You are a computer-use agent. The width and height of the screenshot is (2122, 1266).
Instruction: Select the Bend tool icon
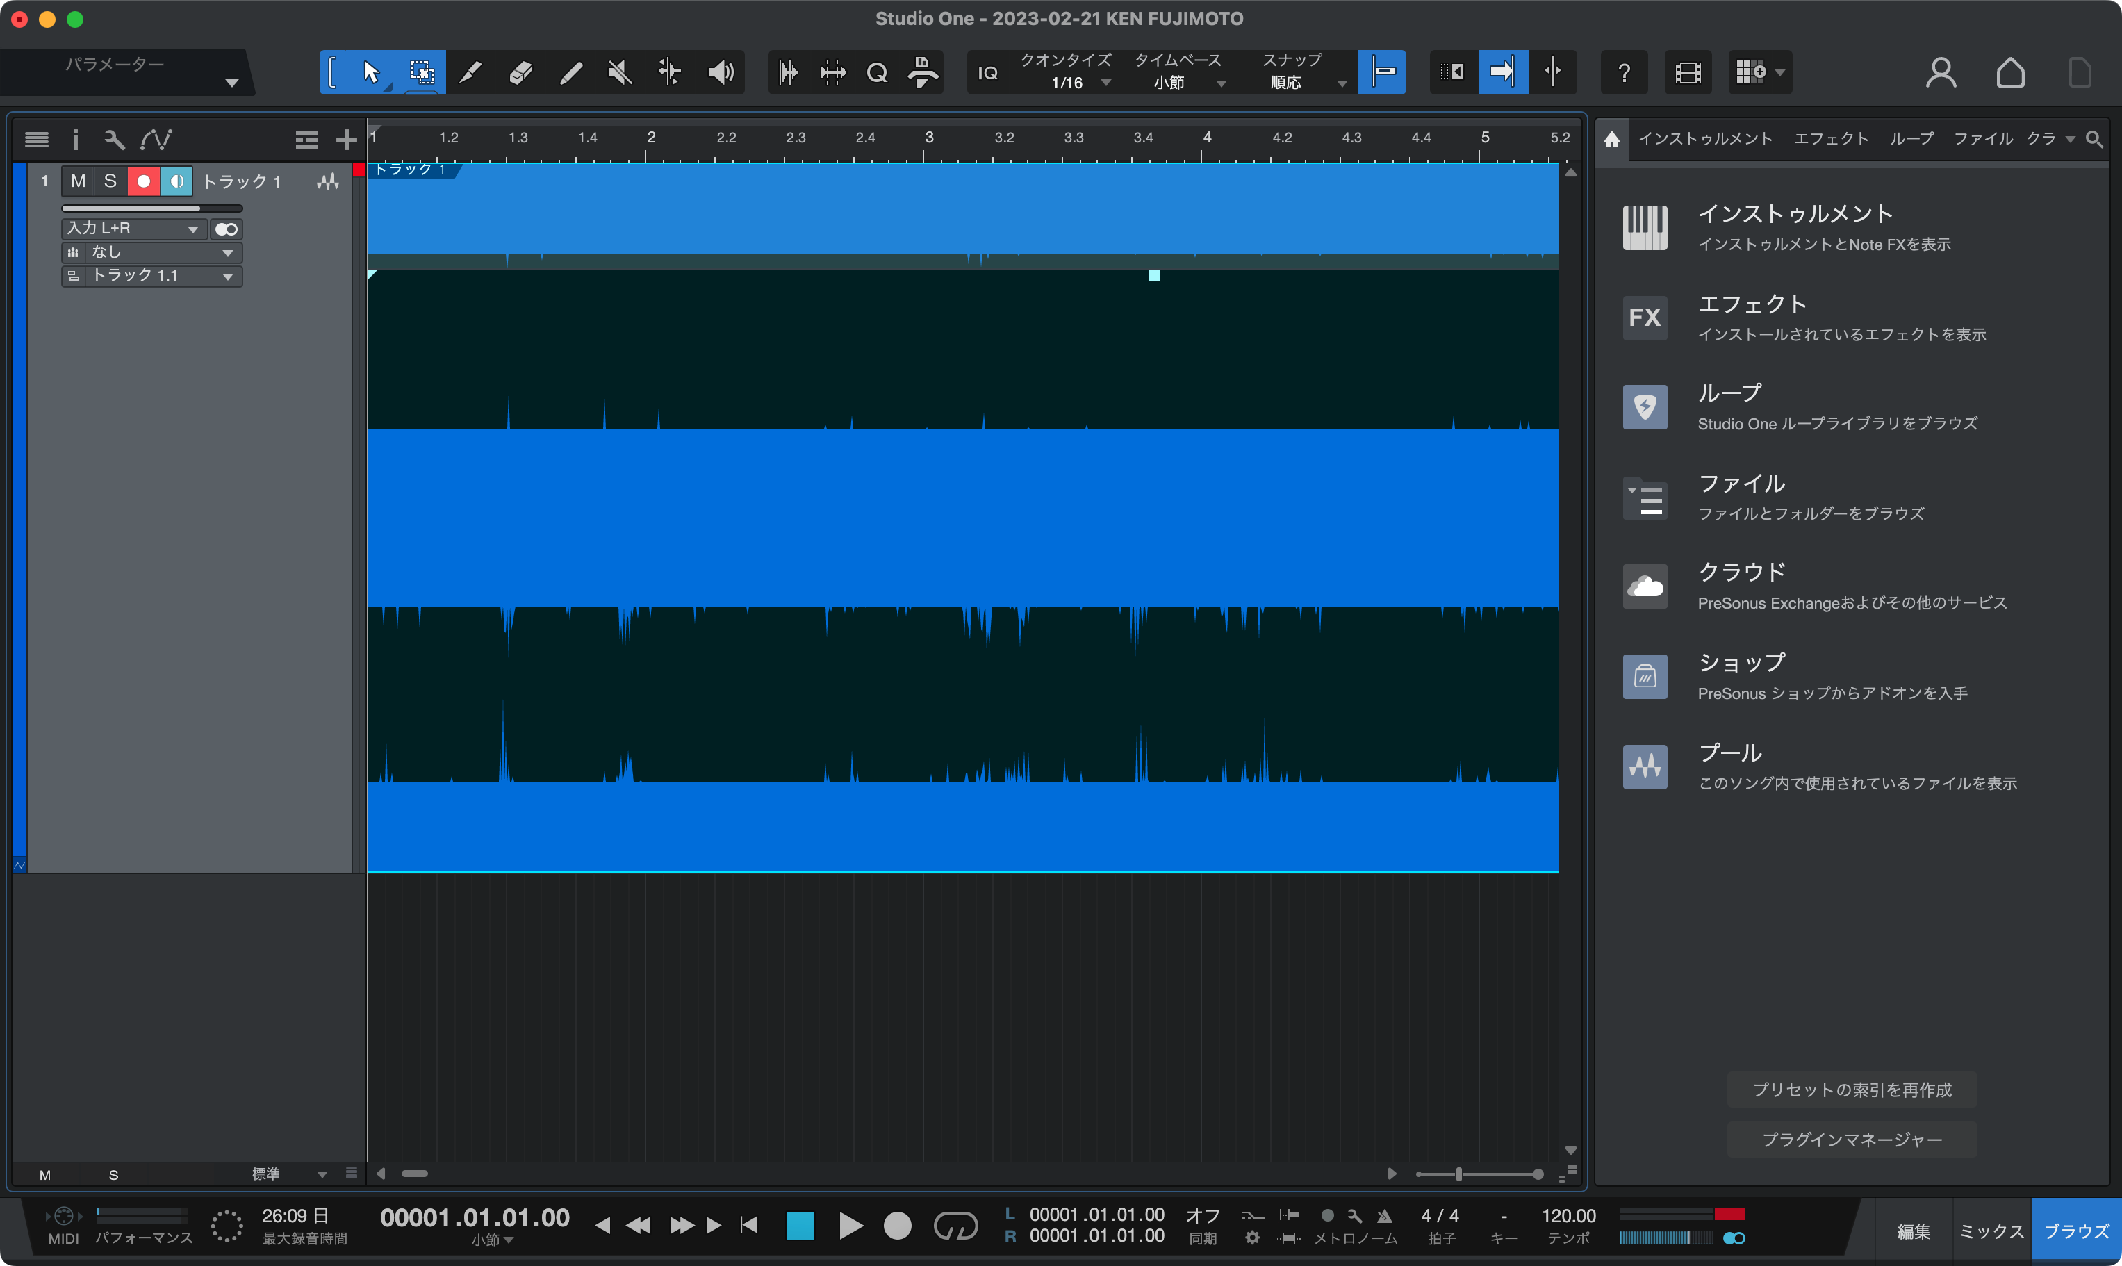671,72
